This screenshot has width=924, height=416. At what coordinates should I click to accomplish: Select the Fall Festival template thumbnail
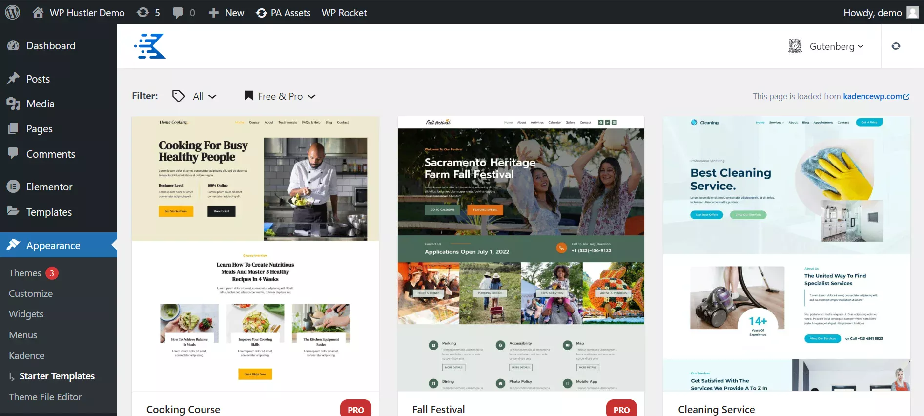click(521, 253)
